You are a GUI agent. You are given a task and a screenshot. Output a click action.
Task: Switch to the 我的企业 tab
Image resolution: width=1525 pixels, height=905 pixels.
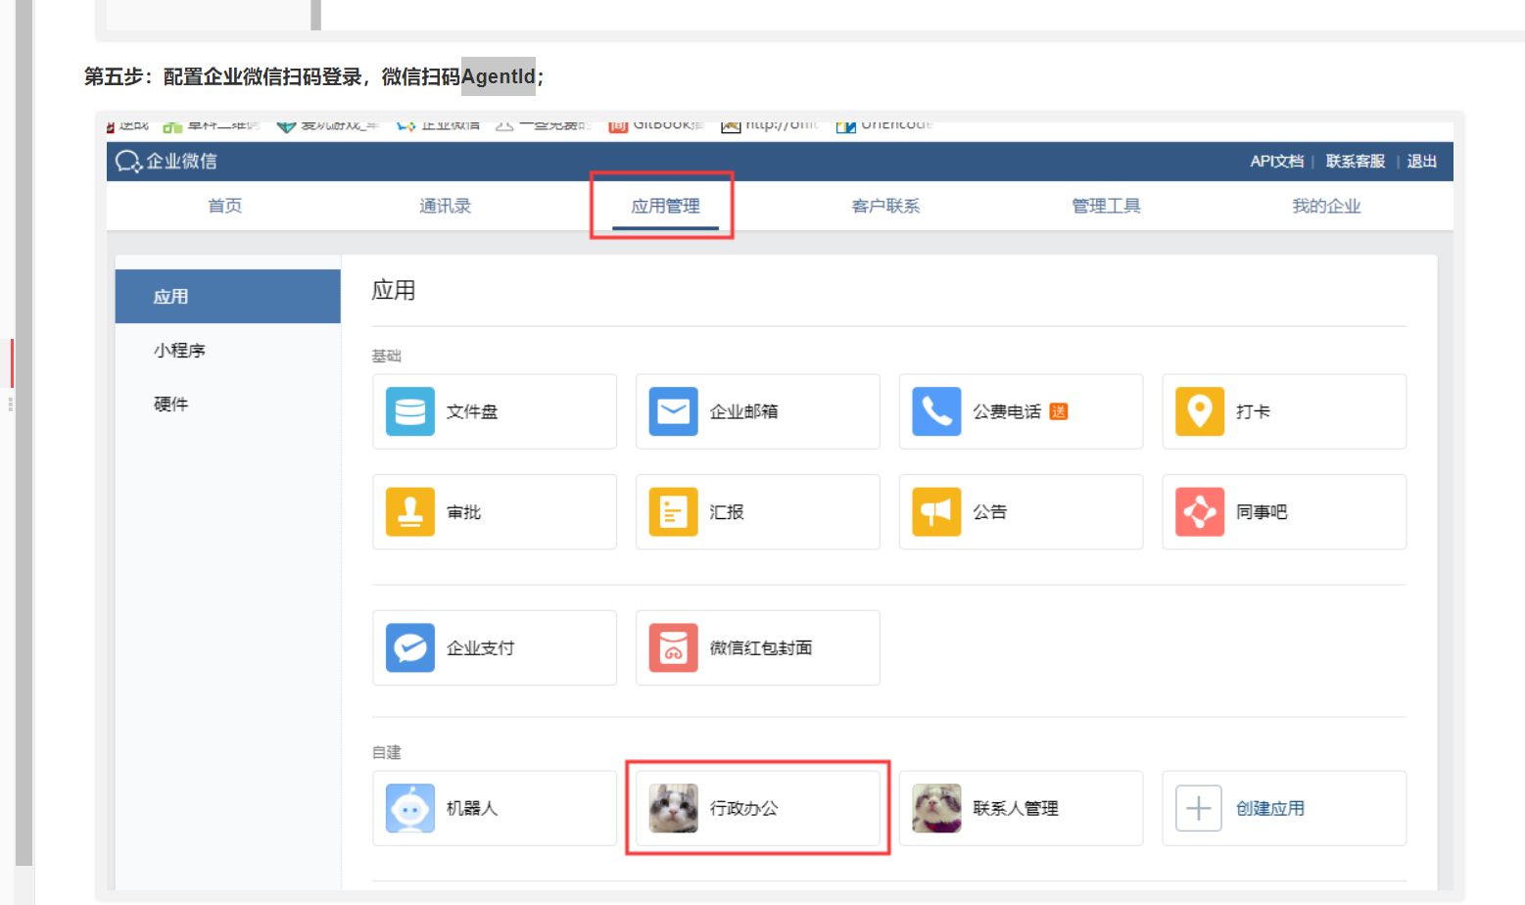click(x=1326, y=206)
